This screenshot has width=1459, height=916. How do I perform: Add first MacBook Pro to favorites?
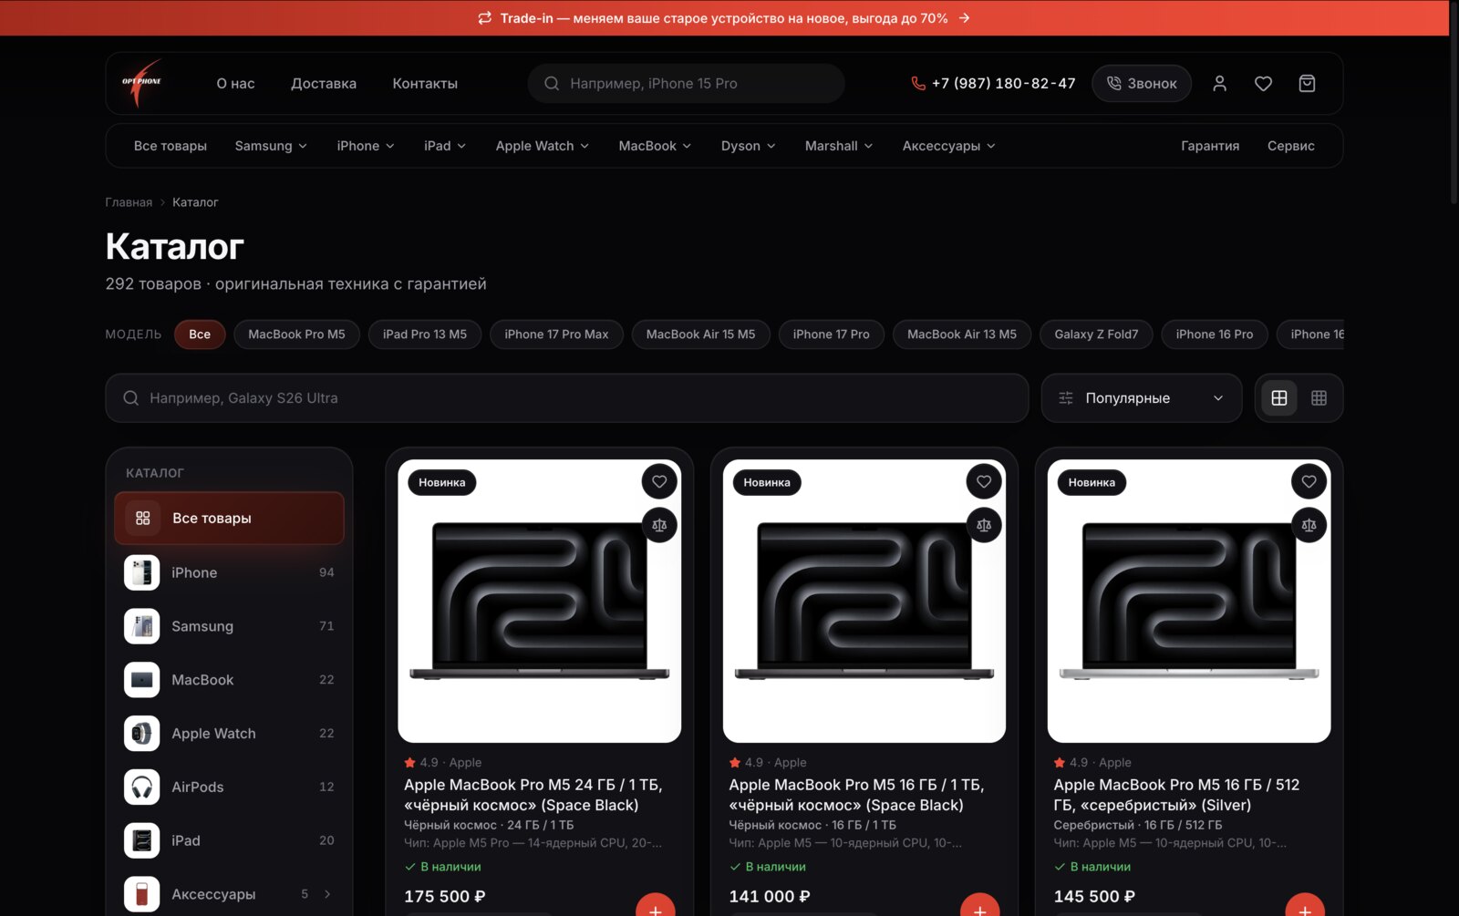pyautogui.click(x=659, y=481)
